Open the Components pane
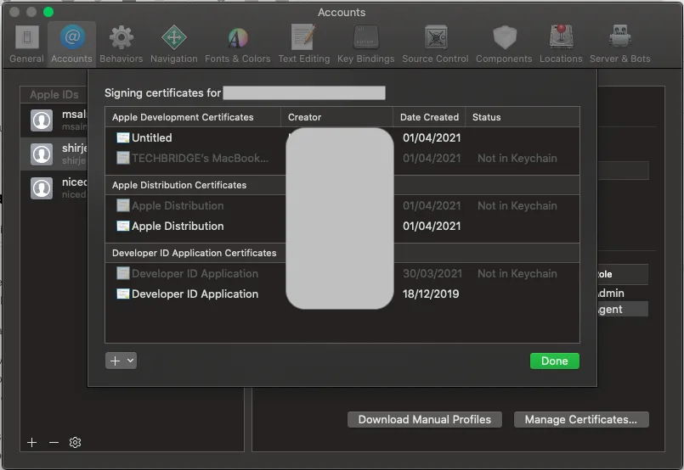Viewport: 684px width, 470px height. click(504, 44)
